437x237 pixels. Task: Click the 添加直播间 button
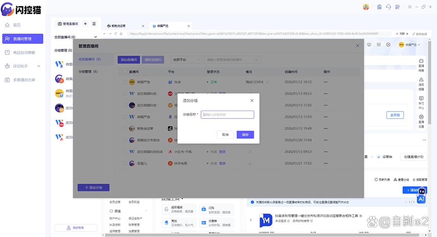pos(129,59)
